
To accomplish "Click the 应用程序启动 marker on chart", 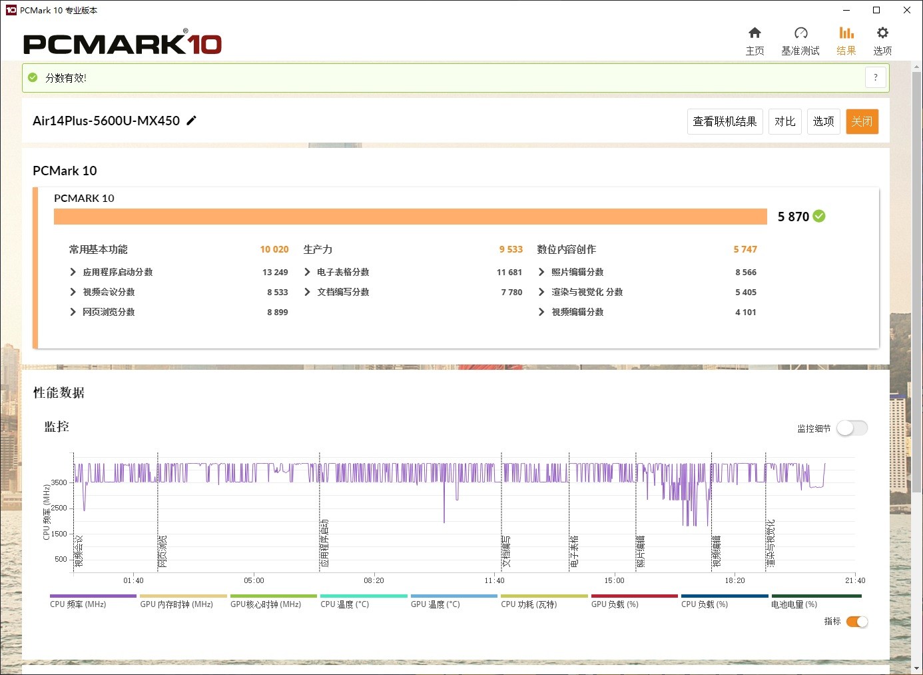I will tap(324, 544).
